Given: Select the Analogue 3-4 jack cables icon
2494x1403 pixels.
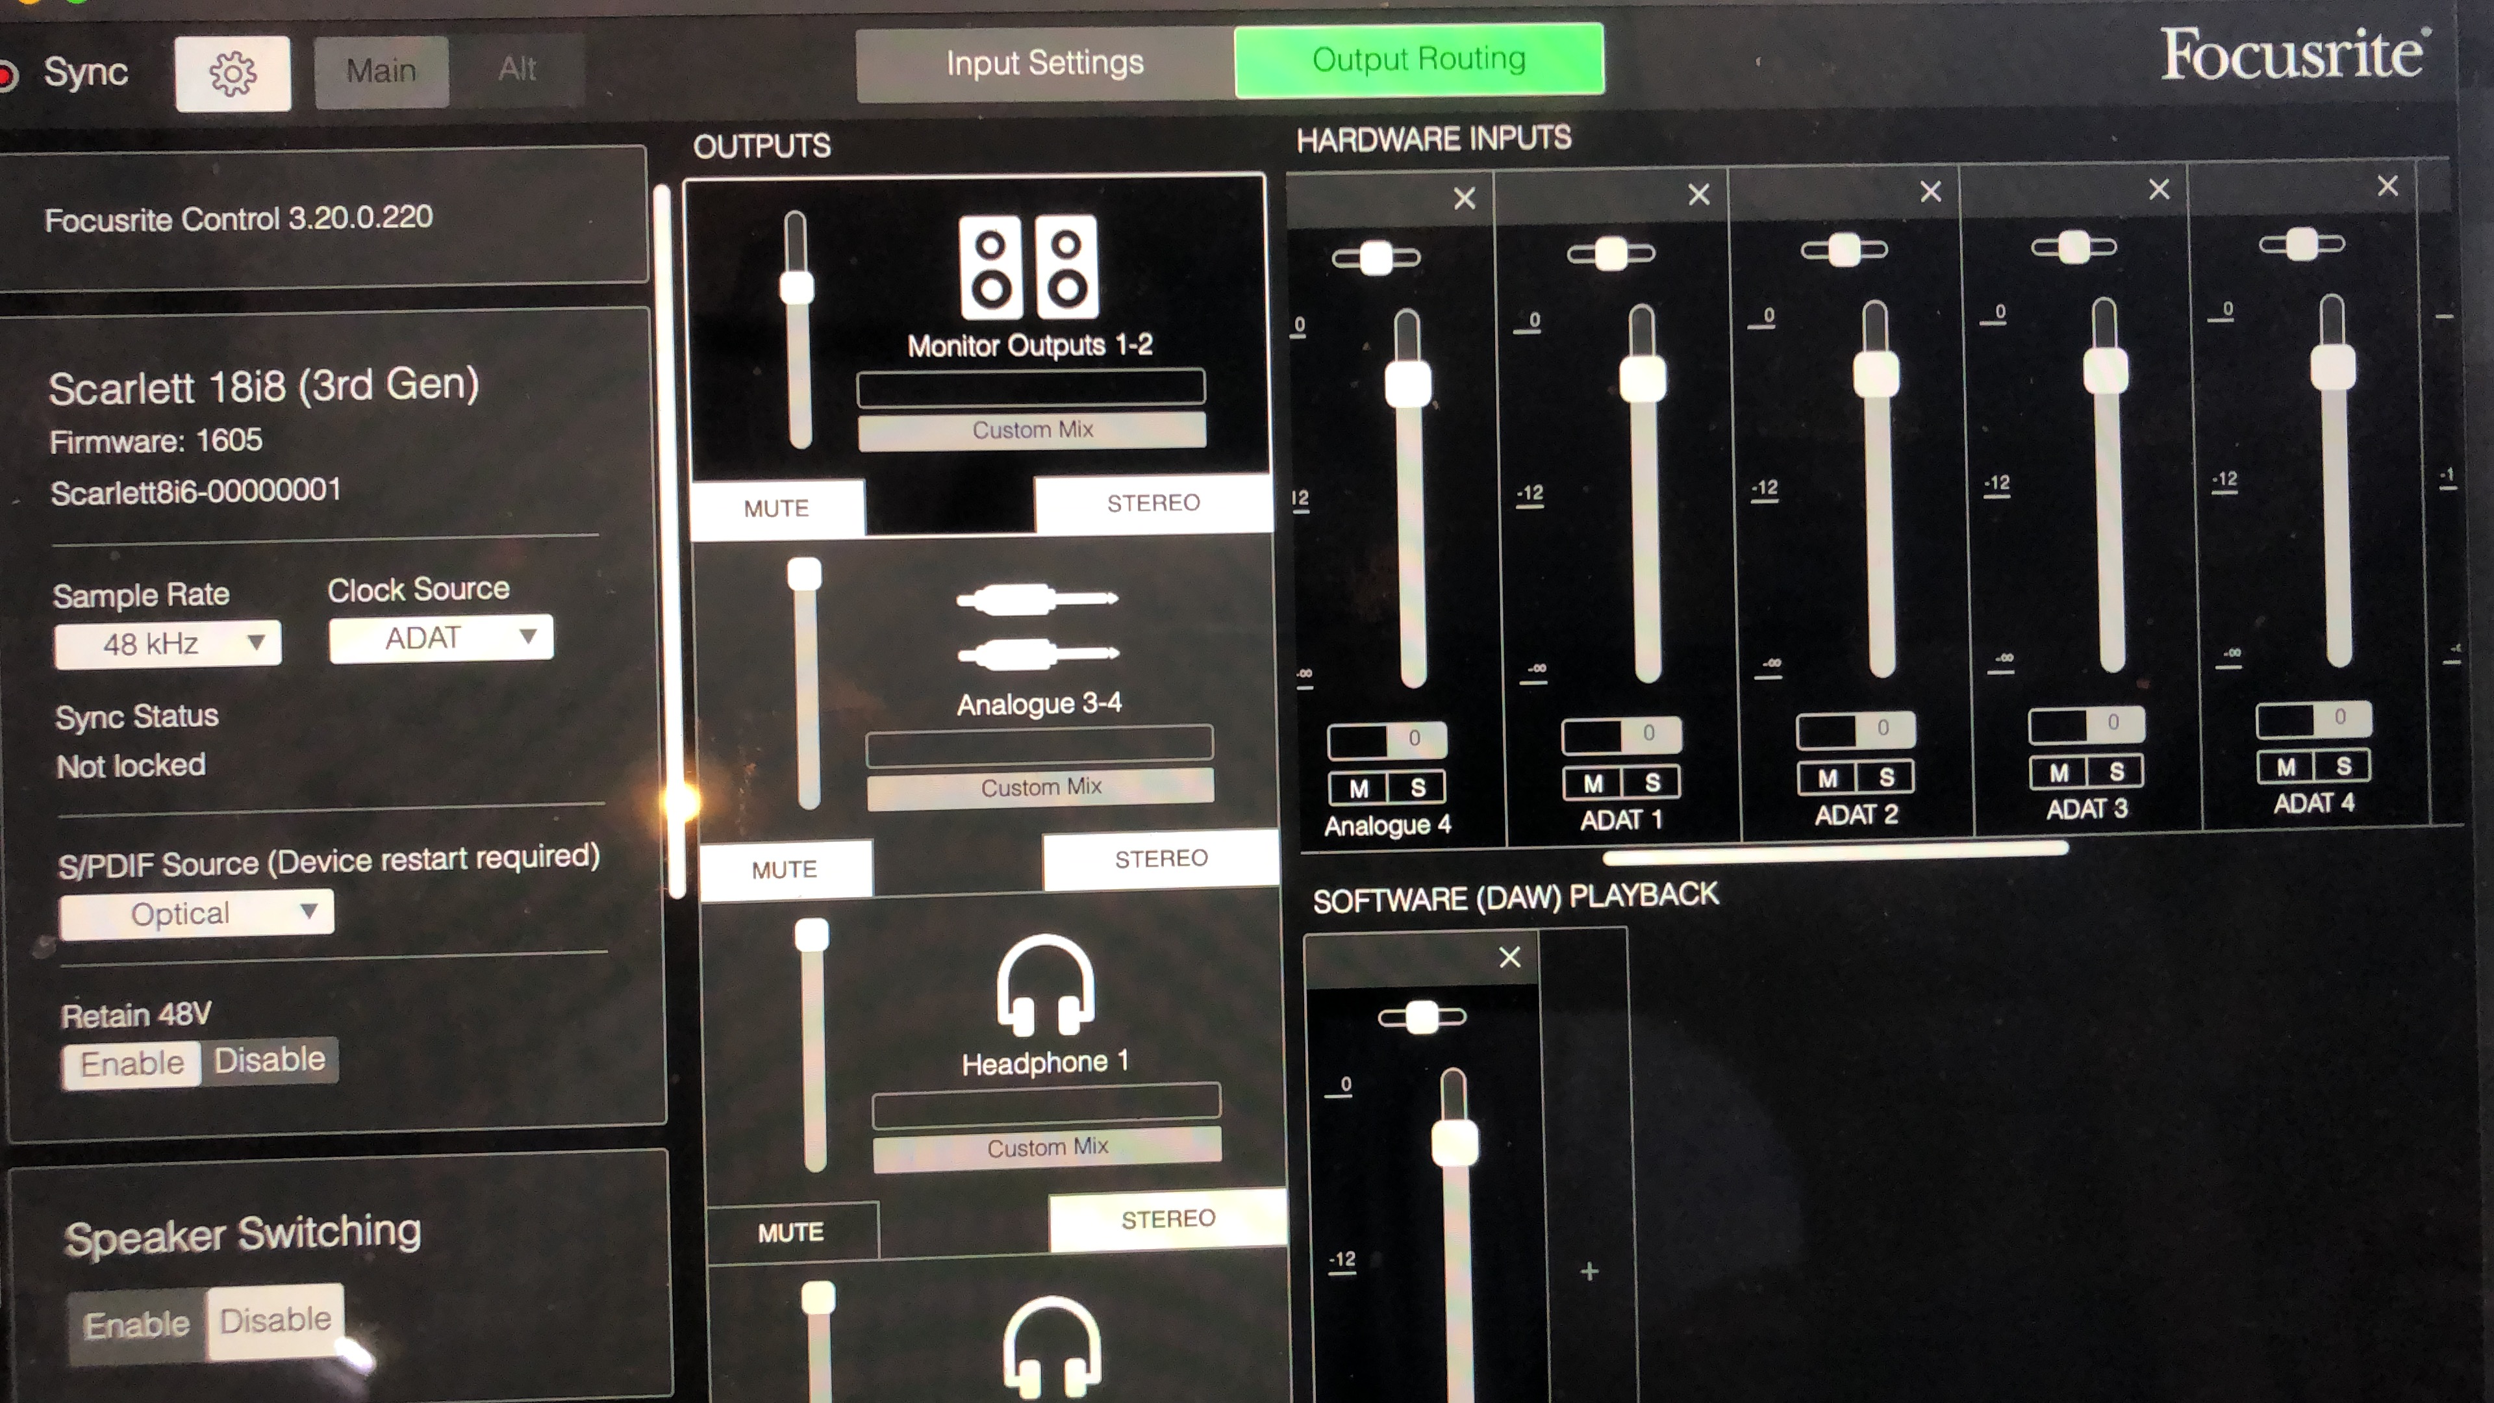Looking at the screenshot, I should pos(1037,626).
